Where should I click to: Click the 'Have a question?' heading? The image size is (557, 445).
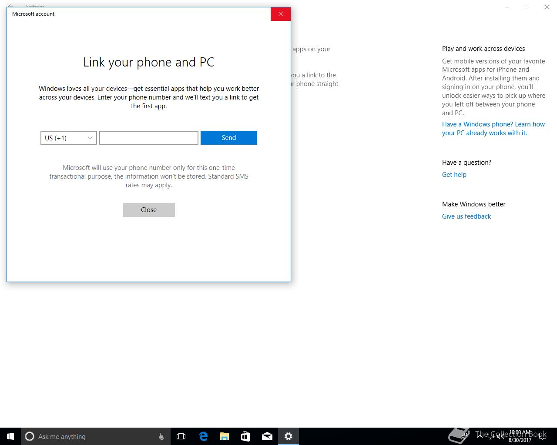pyautogui.click(x=466, y=163)
